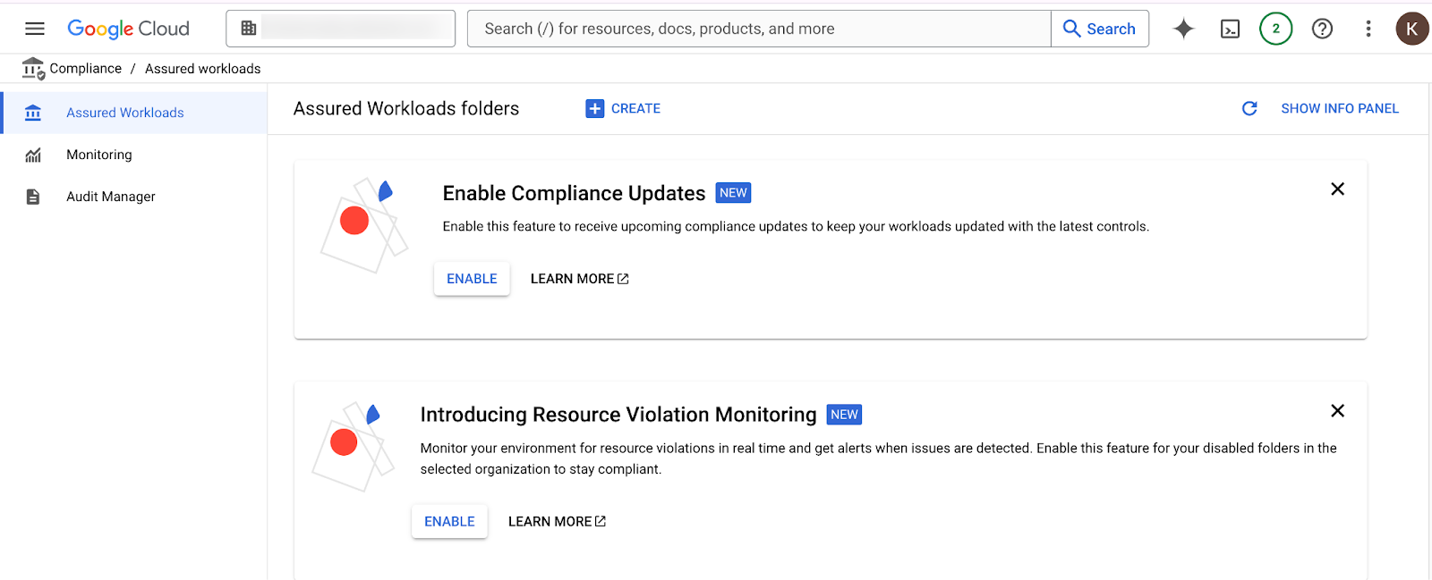Click the CREATE button
Screen dimensions: 1432x580
point(623,108)
